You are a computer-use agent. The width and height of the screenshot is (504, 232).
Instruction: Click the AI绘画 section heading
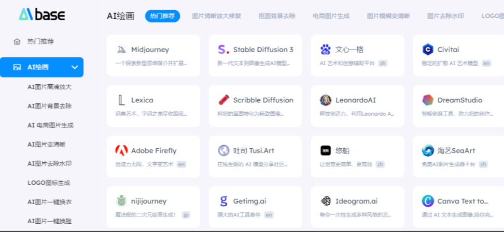120,16
